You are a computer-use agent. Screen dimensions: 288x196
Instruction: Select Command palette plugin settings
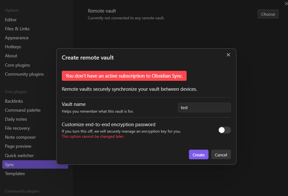(23, 110)
